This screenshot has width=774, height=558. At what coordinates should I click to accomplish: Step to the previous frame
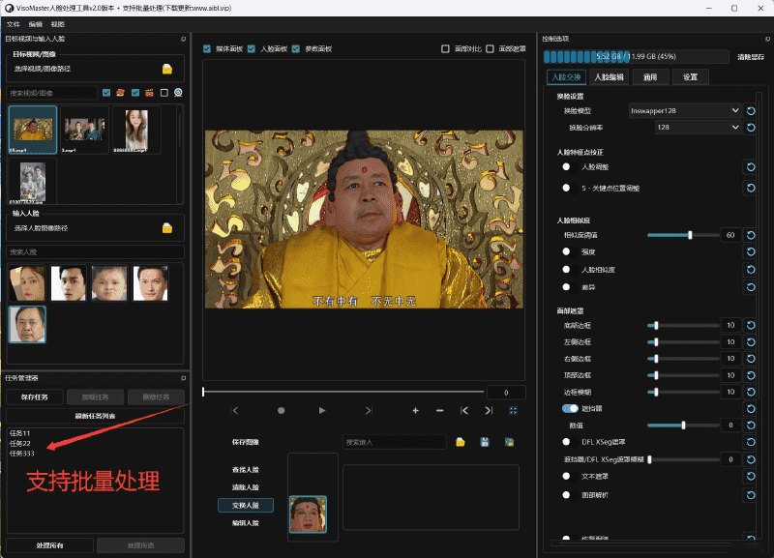point(235,410)
